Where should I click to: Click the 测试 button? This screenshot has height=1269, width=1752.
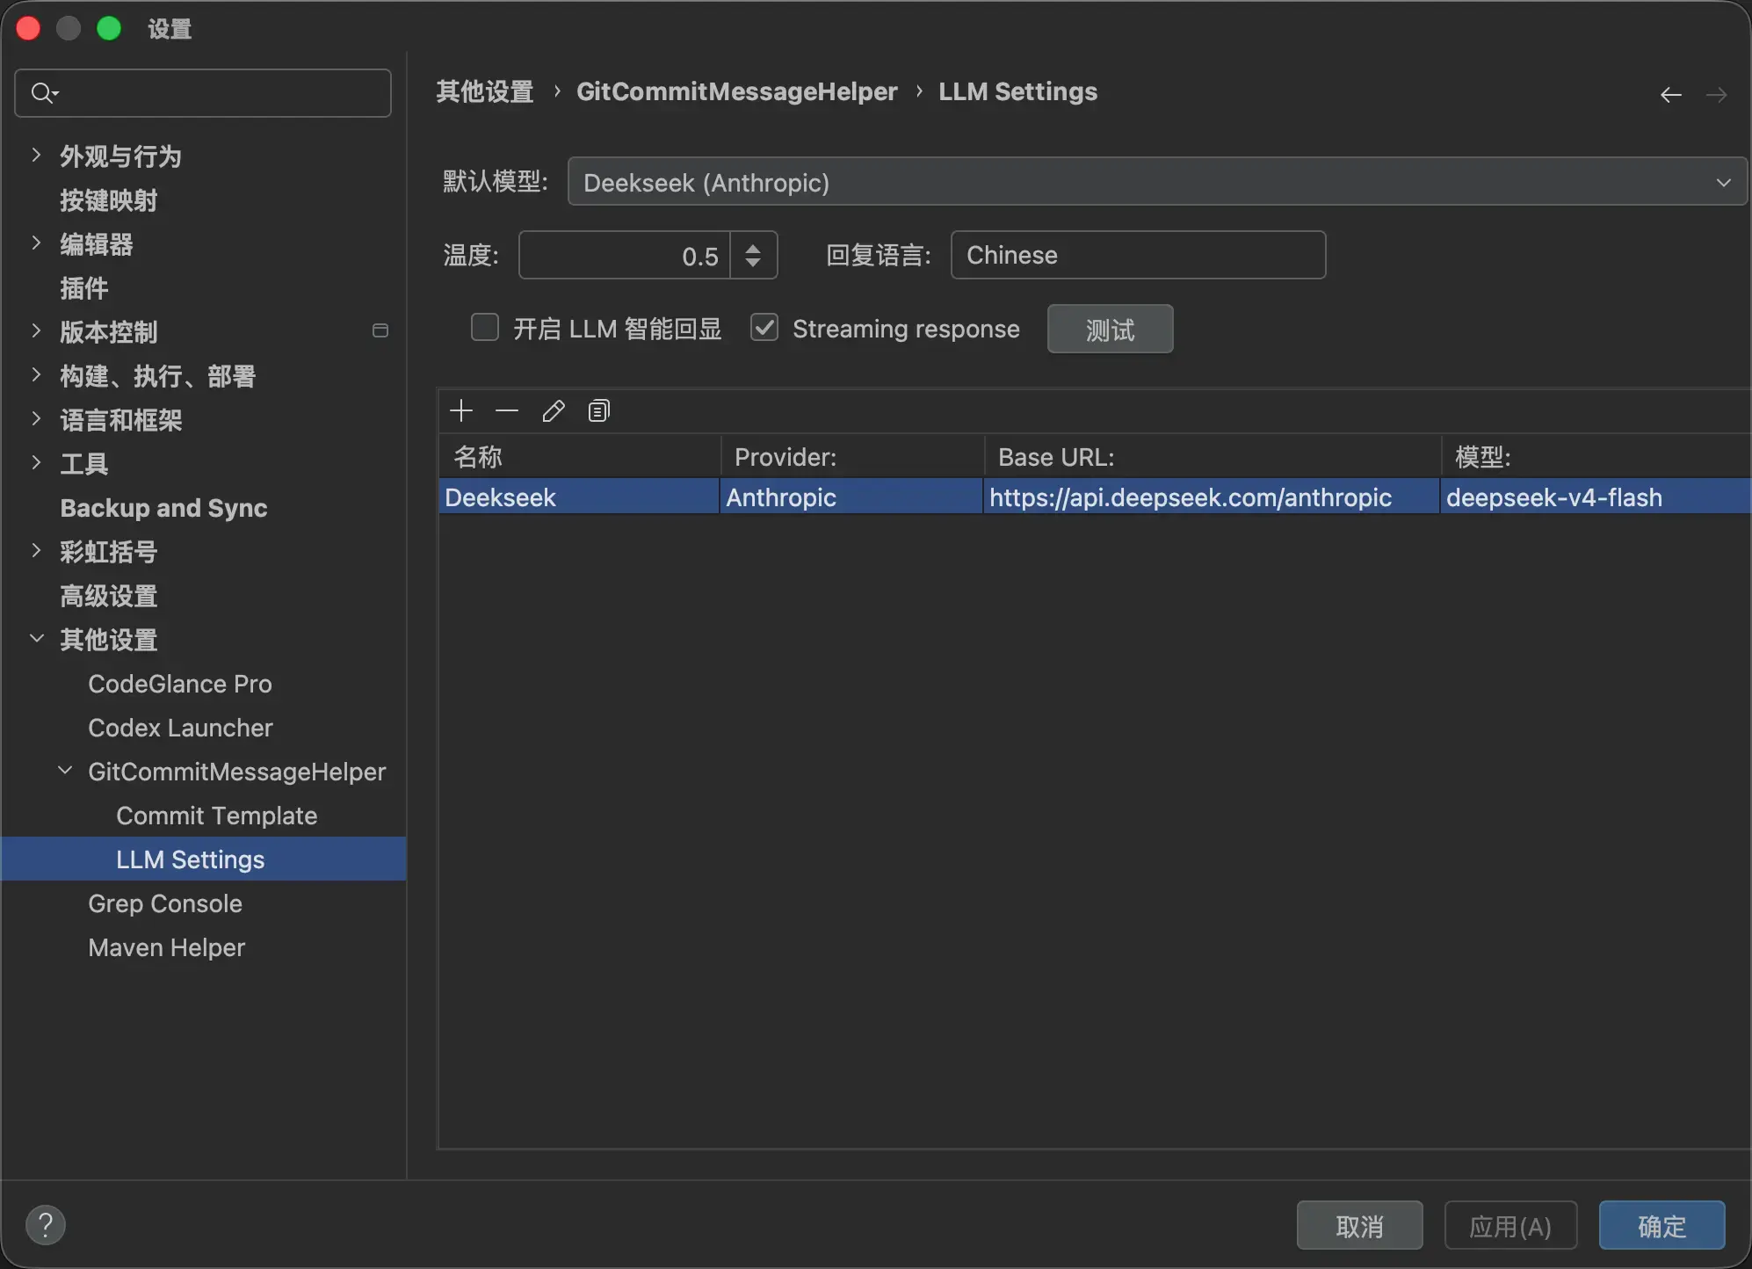(x=1111, y=329)
